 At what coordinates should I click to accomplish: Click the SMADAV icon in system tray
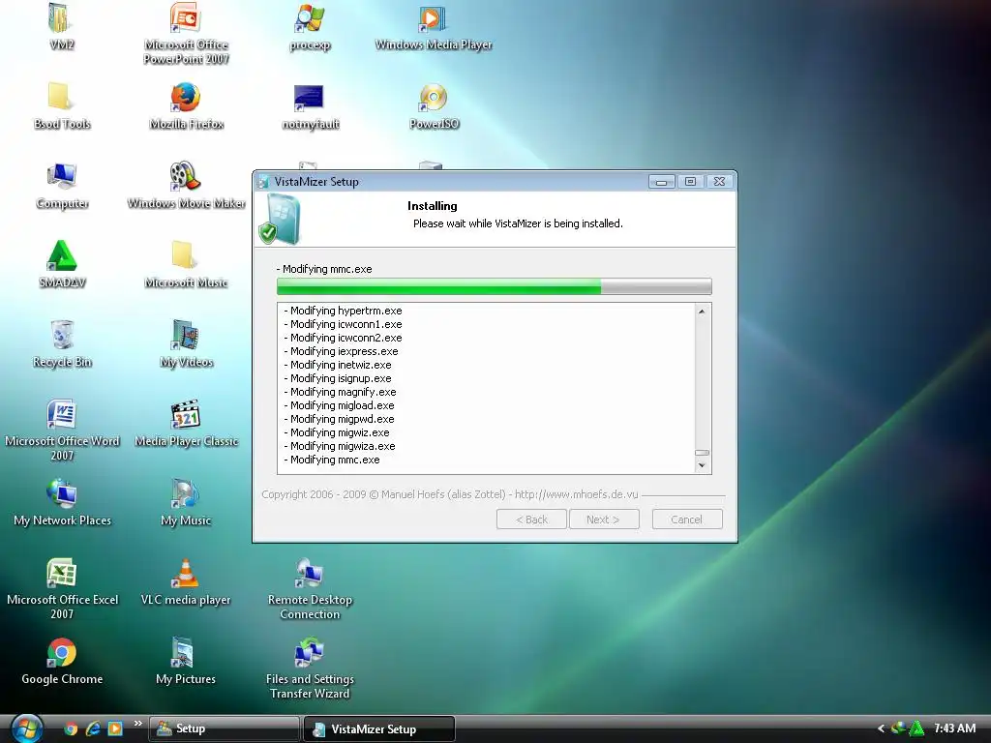(x=916, y=728)
